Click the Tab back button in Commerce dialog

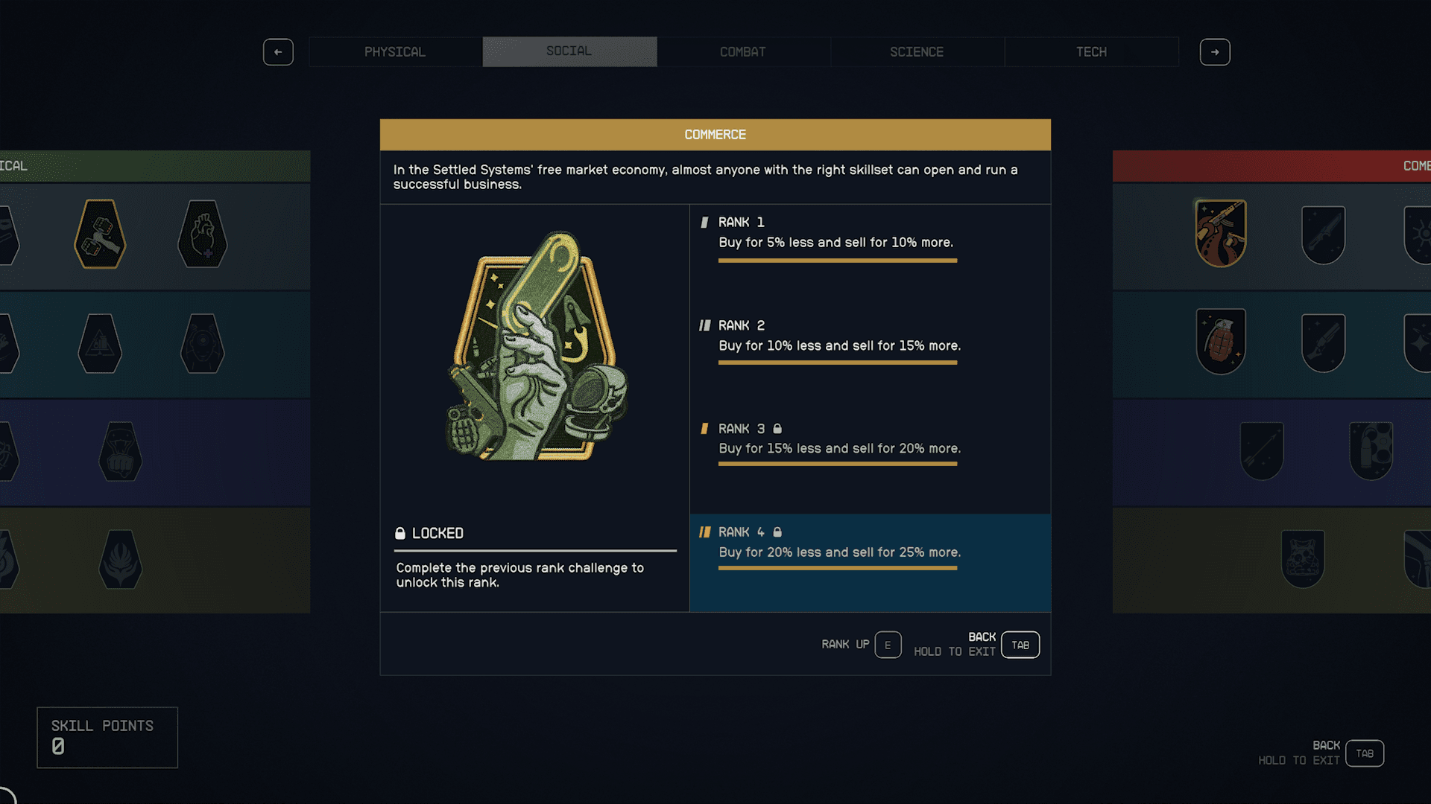[x=1020, y=645]
